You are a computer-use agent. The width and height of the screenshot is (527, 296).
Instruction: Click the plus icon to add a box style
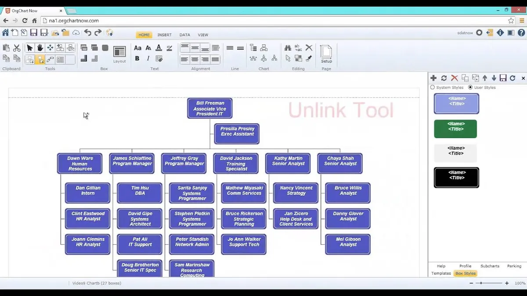pyautogui.click(x=433, y=78)
